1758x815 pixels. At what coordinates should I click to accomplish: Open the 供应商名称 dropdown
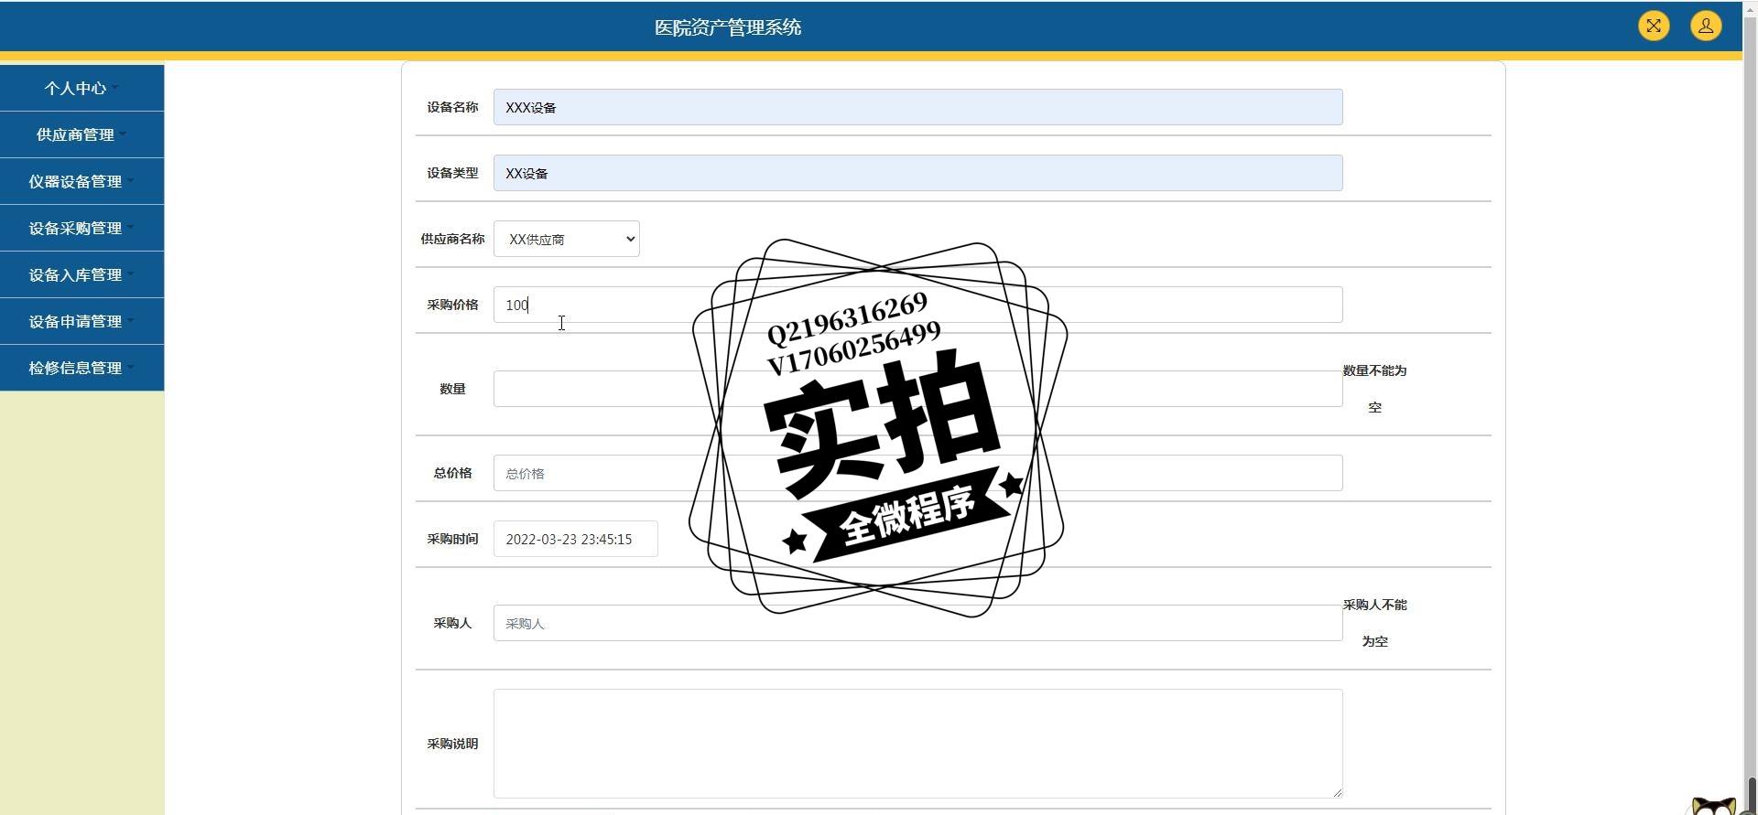[566, 239]
